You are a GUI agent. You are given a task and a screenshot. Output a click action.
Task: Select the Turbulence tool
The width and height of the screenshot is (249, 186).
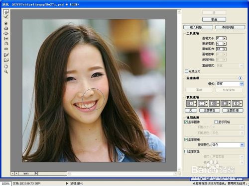(x=6, y=49)
